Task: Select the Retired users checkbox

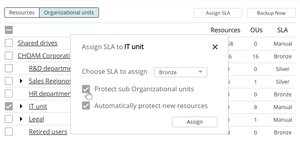Action: pyautogui.click(x=9, y=132)
